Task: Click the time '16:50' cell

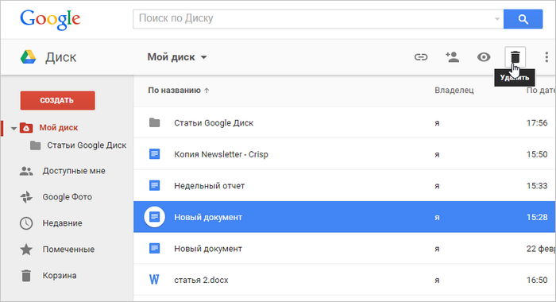Action: tap(537, 280)
